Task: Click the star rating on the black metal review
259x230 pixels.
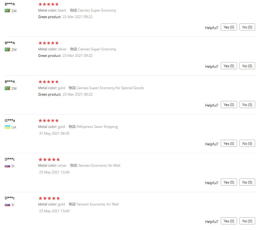Action: (49, 4)
